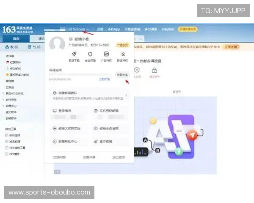Screen dimensions: 254x203
Task: Click the person premium-number privilege icon
Action: point(123,54)
